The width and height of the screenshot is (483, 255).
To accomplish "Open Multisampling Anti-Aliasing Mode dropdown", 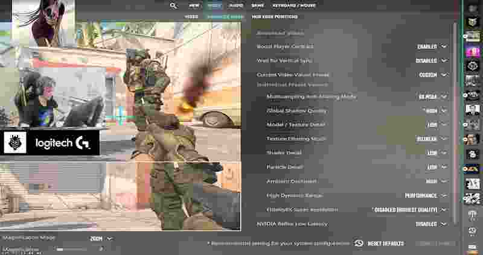I will [x=432, y=96].
